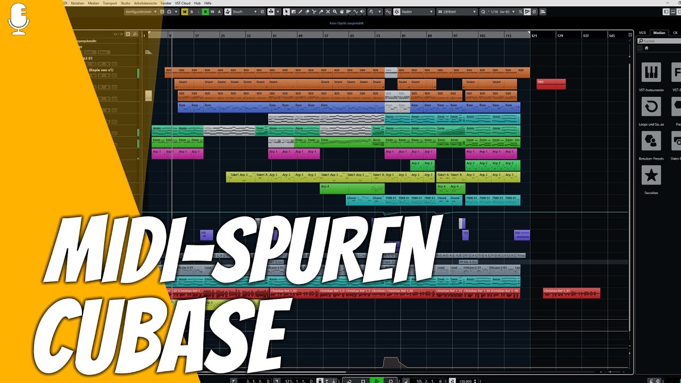Click the Snap to Zero Crossing icon
The image size is (681, 383).
pyautogui.click(x=388, y=12)
